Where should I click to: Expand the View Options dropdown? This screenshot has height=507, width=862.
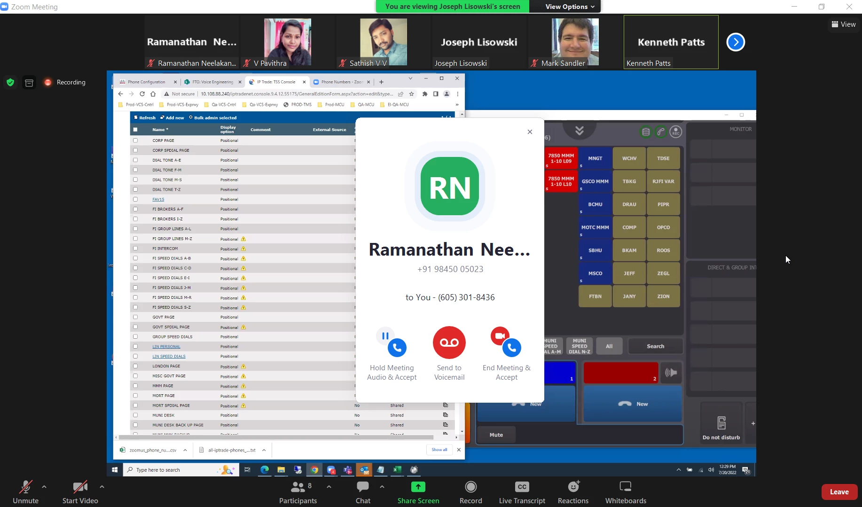(570, 7)
